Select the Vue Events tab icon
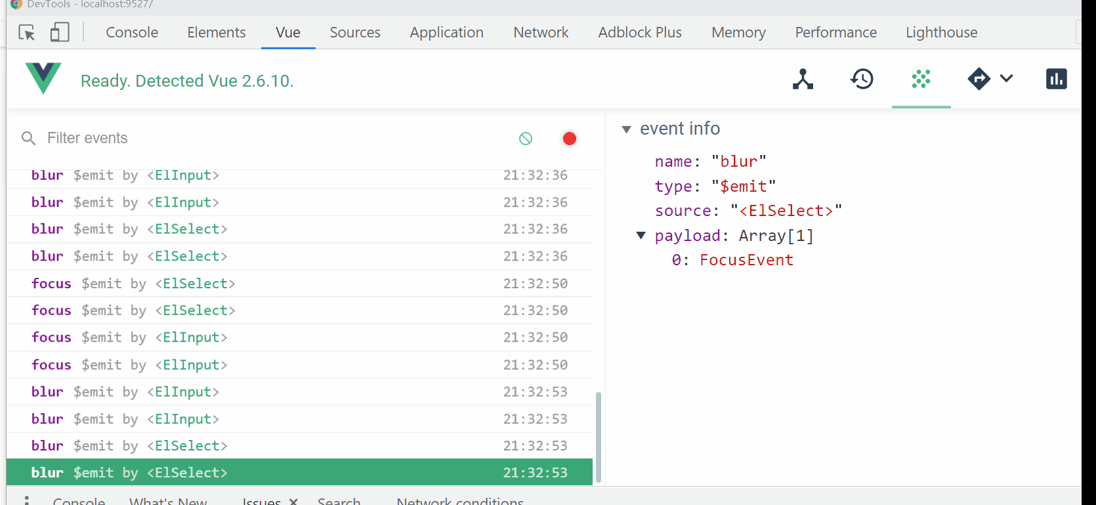 [921, 79]
